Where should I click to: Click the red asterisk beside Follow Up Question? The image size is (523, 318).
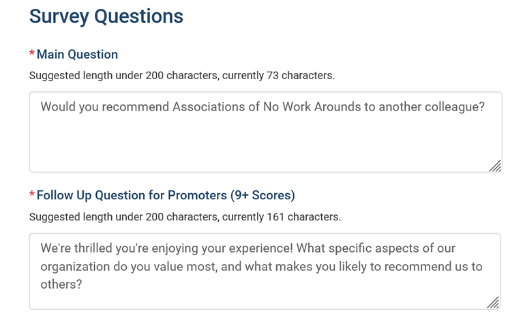click(32, 197)
